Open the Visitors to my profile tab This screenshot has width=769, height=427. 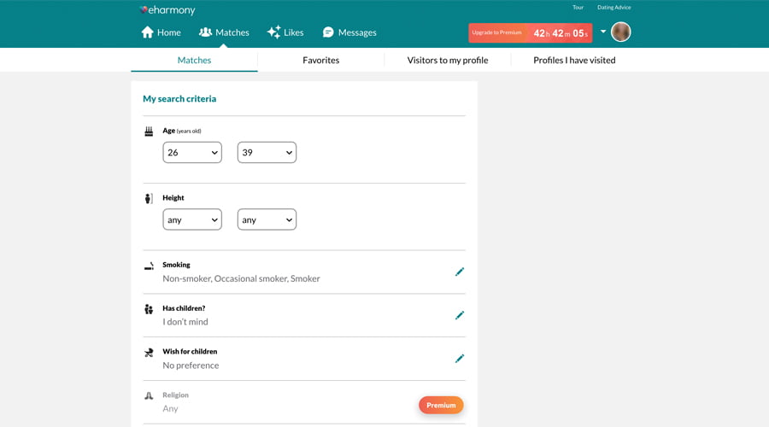point(447,60)
